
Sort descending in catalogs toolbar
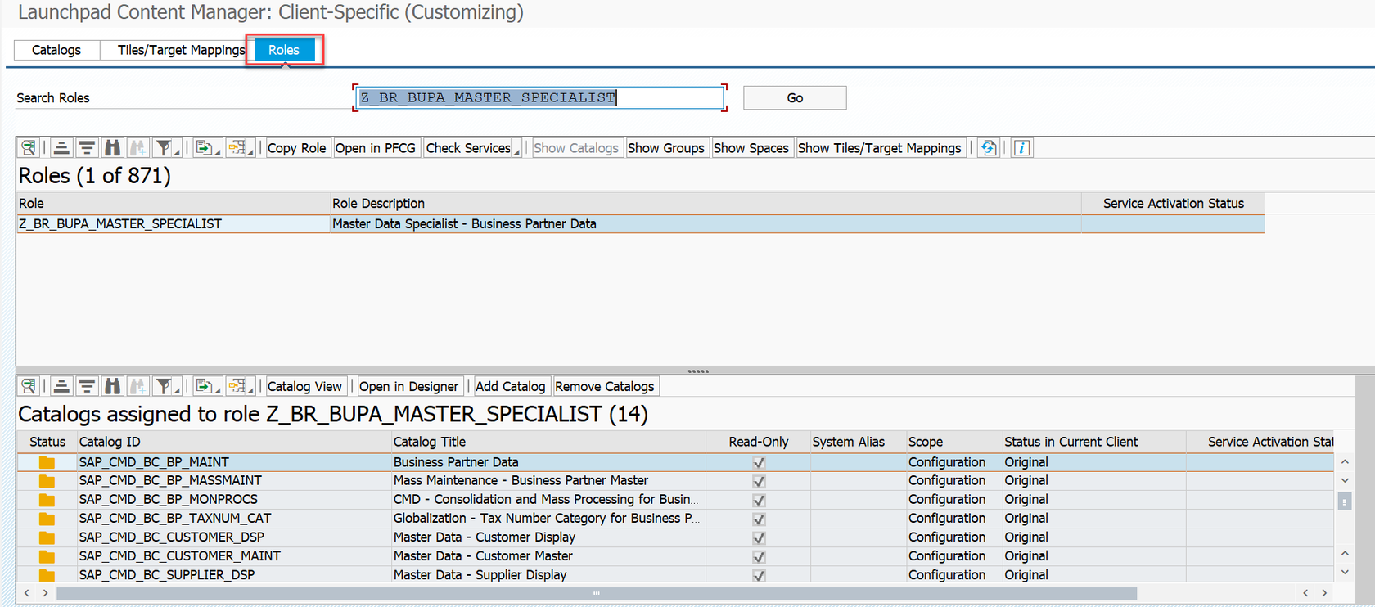point(87,386)
